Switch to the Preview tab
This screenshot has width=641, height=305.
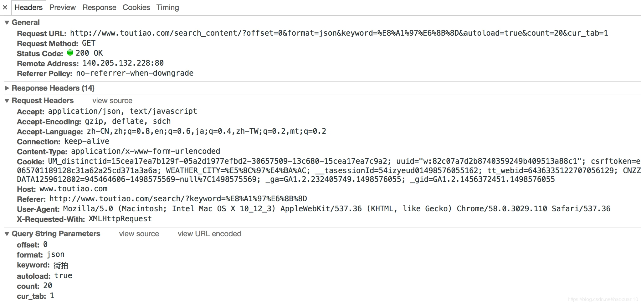pos(63,7)
